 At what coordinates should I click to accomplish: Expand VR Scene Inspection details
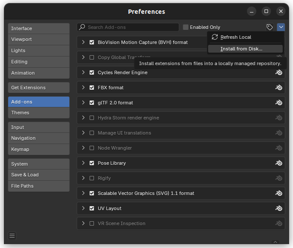(x=83, y=223)
